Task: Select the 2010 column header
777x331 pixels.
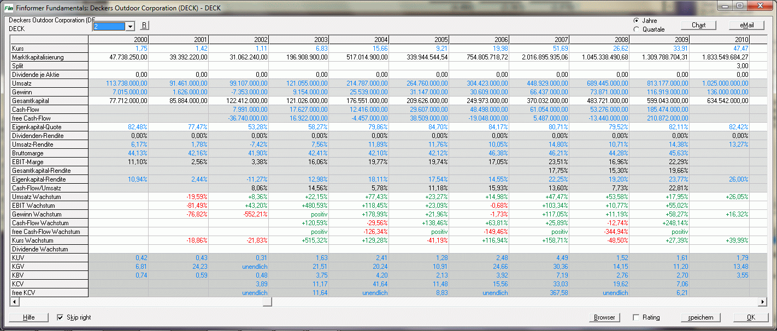Action: (720, 40)
